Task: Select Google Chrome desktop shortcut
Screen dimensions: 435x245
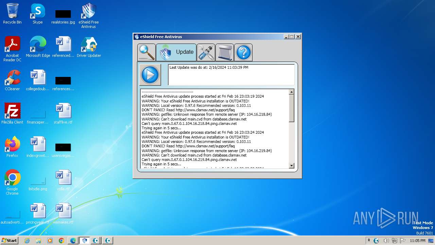Action: click(x=12, y=182)
